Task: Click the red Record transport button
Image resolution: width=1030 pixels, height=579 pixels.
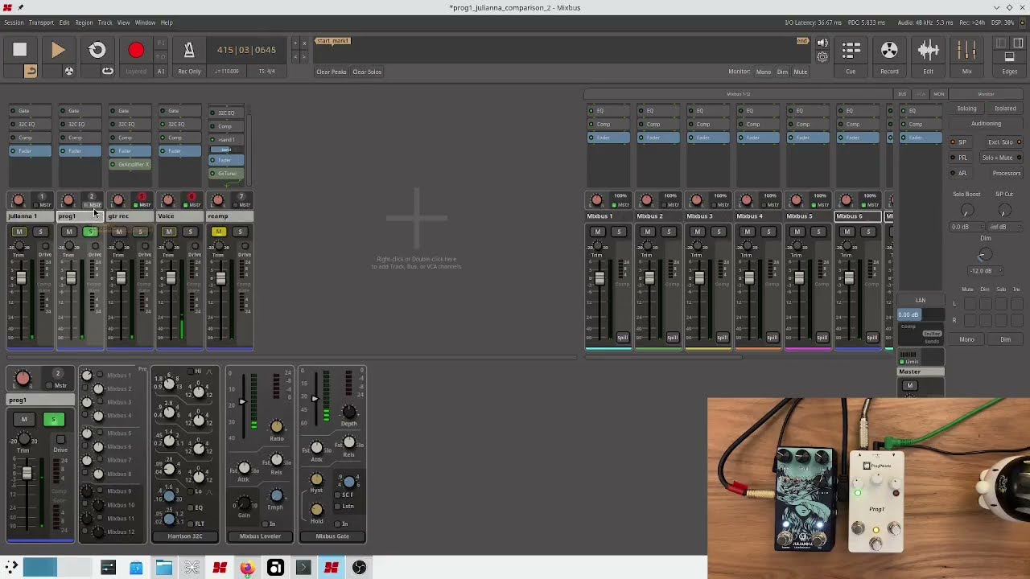Action: coord(136,51)
